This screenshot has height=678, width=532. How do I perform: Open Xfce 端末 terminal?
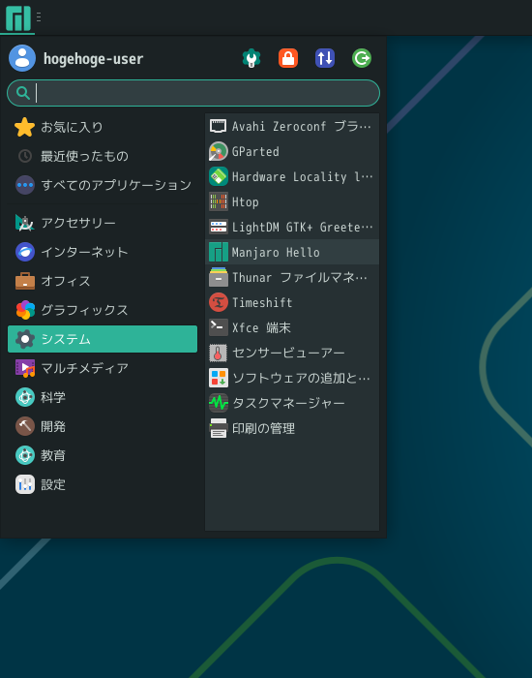[292, 327]
